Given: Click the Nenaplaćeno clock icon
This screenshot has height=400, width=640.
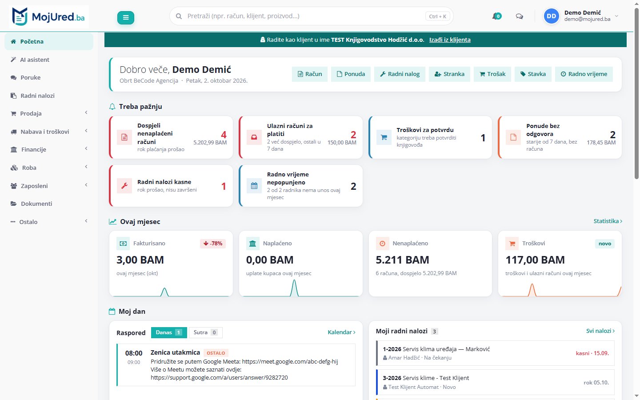Looking at the screenshot, I should [x=383, y=244].
